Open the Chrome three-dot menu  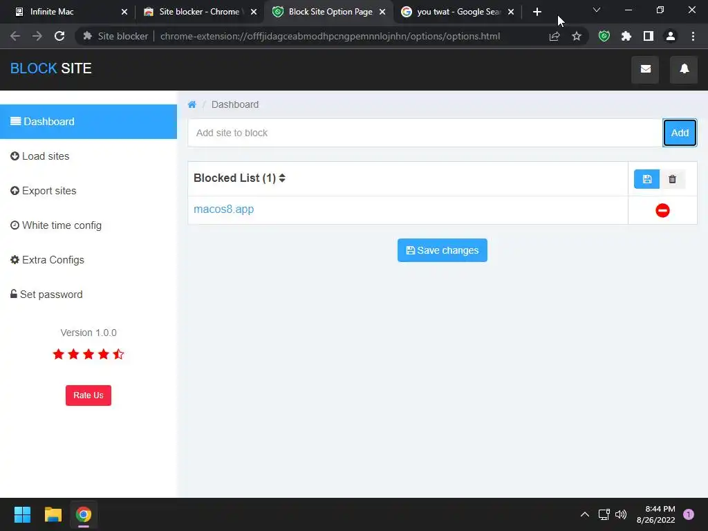pos(693,36)
